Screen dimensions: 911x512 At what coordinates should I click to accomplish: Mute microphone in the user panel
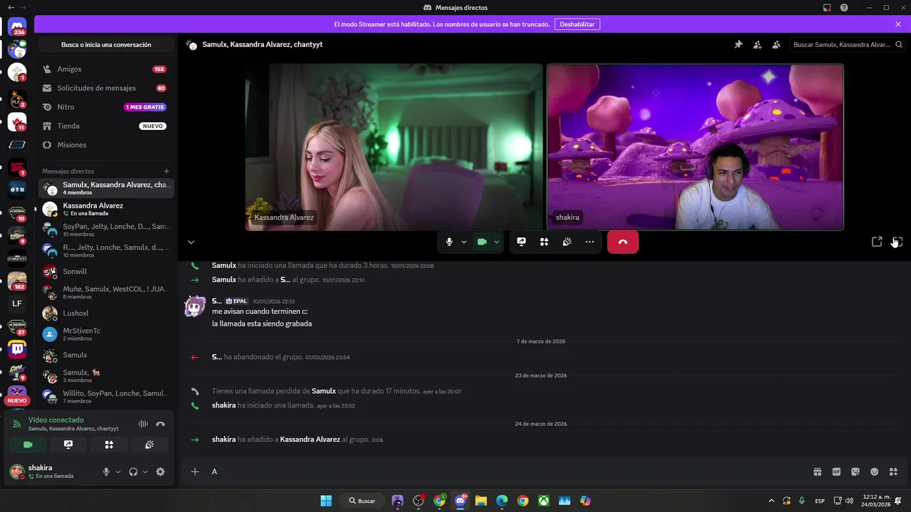(106, 471)
